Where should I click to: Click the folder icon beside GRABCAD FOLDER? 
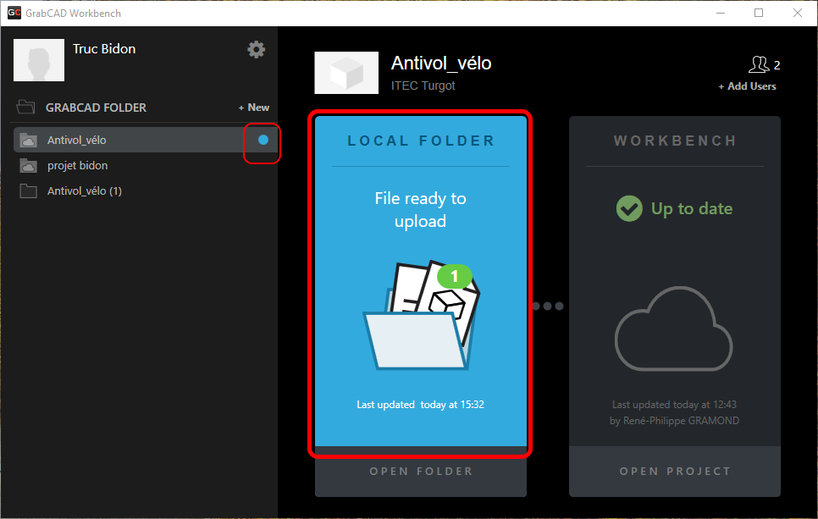(x=25, y=107)
